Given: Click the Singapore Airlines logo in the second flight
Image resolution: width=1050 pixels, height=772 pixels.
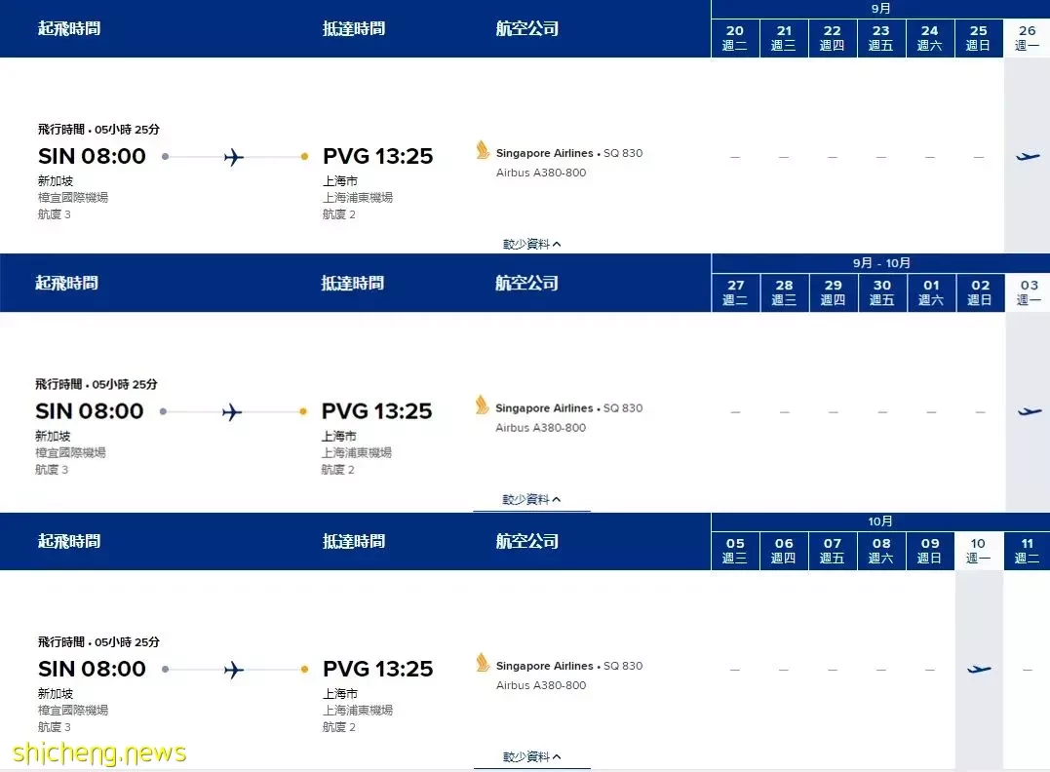Looking at the screenshot, I should (x=482, y=405).
